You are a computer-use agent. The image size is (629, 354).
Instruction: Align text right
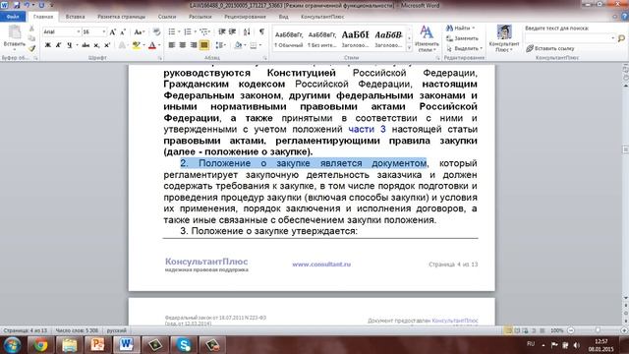(194, 45)
